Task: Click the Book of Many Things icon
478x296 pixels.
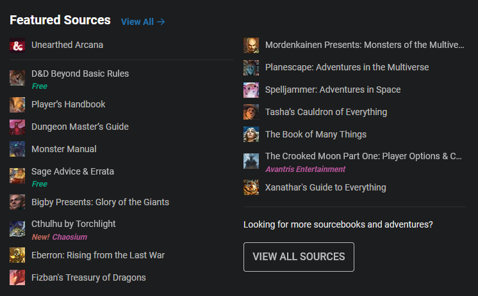Action: [251, 134]
